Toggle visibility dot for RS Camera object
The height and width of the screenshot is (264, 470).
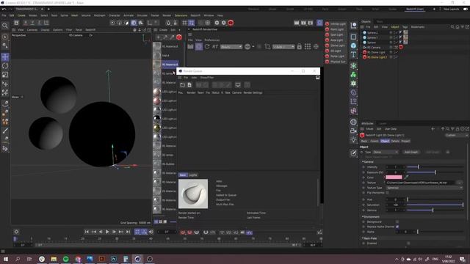tap(391, 47)
